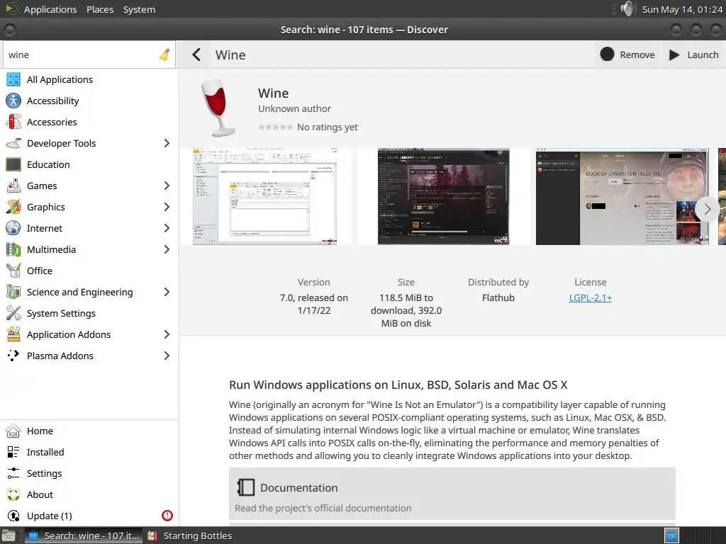Click the Graphics palette icon
The width and height of the screenshot is (726, 544).
(x=13, y=208)
